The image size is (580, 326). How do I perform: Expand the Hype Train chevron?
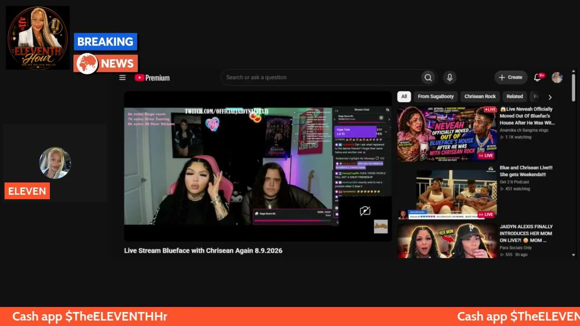386,131
